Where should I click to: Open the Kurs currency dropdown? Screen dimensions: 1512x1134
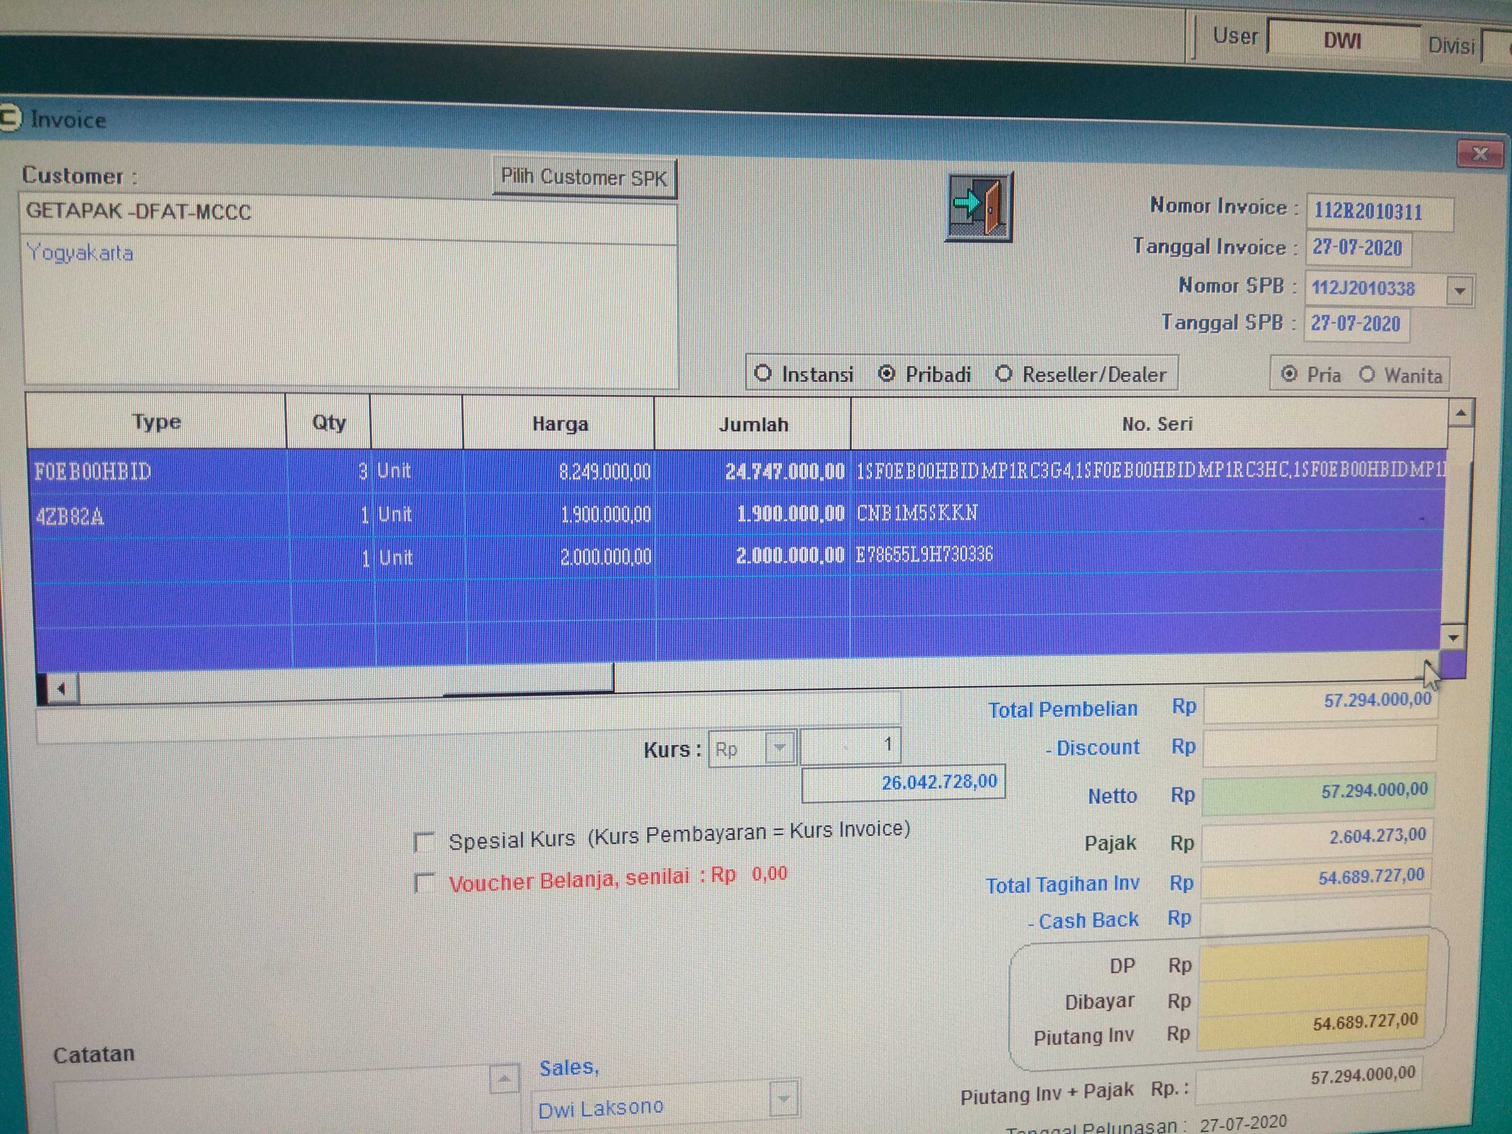(779, 748)
